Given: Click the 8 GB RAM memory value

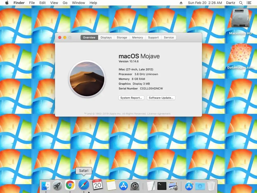Looking at the screenshot, I should [138, 79].
